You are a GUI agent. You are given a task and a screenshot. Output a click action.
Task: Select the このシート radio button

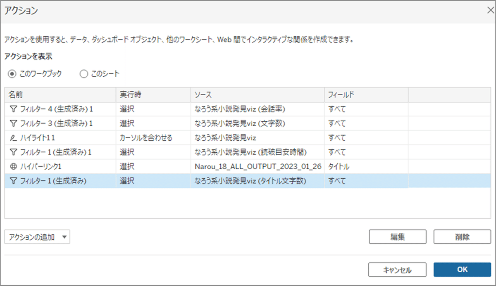tap(83, 74)
